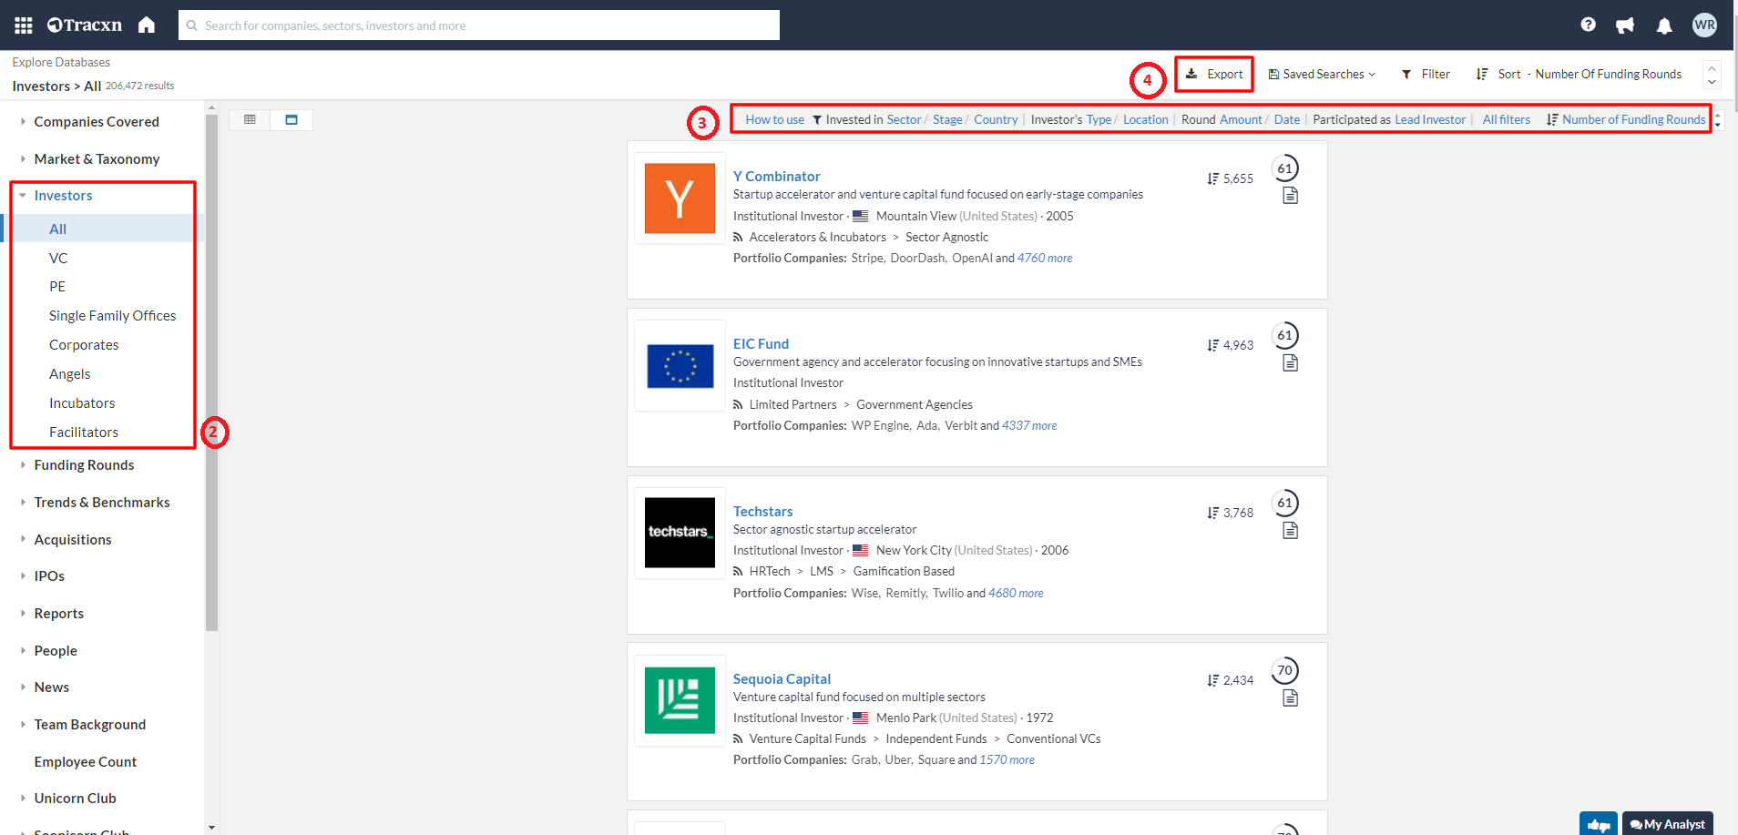Switch to table grid view
This screenshot has width=1738, height=835.
pyautogui.click(x=250, y=119)
